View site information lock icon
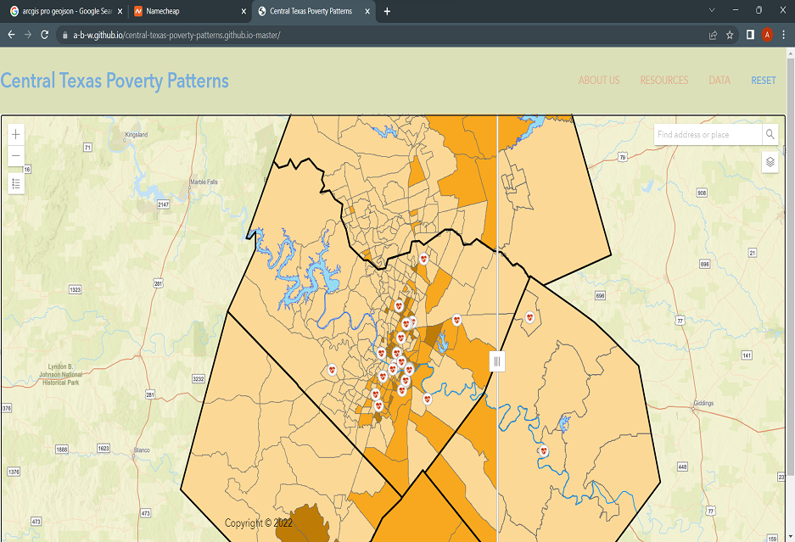This screenshot has height=542, width=795. click(x=64, y=35)
